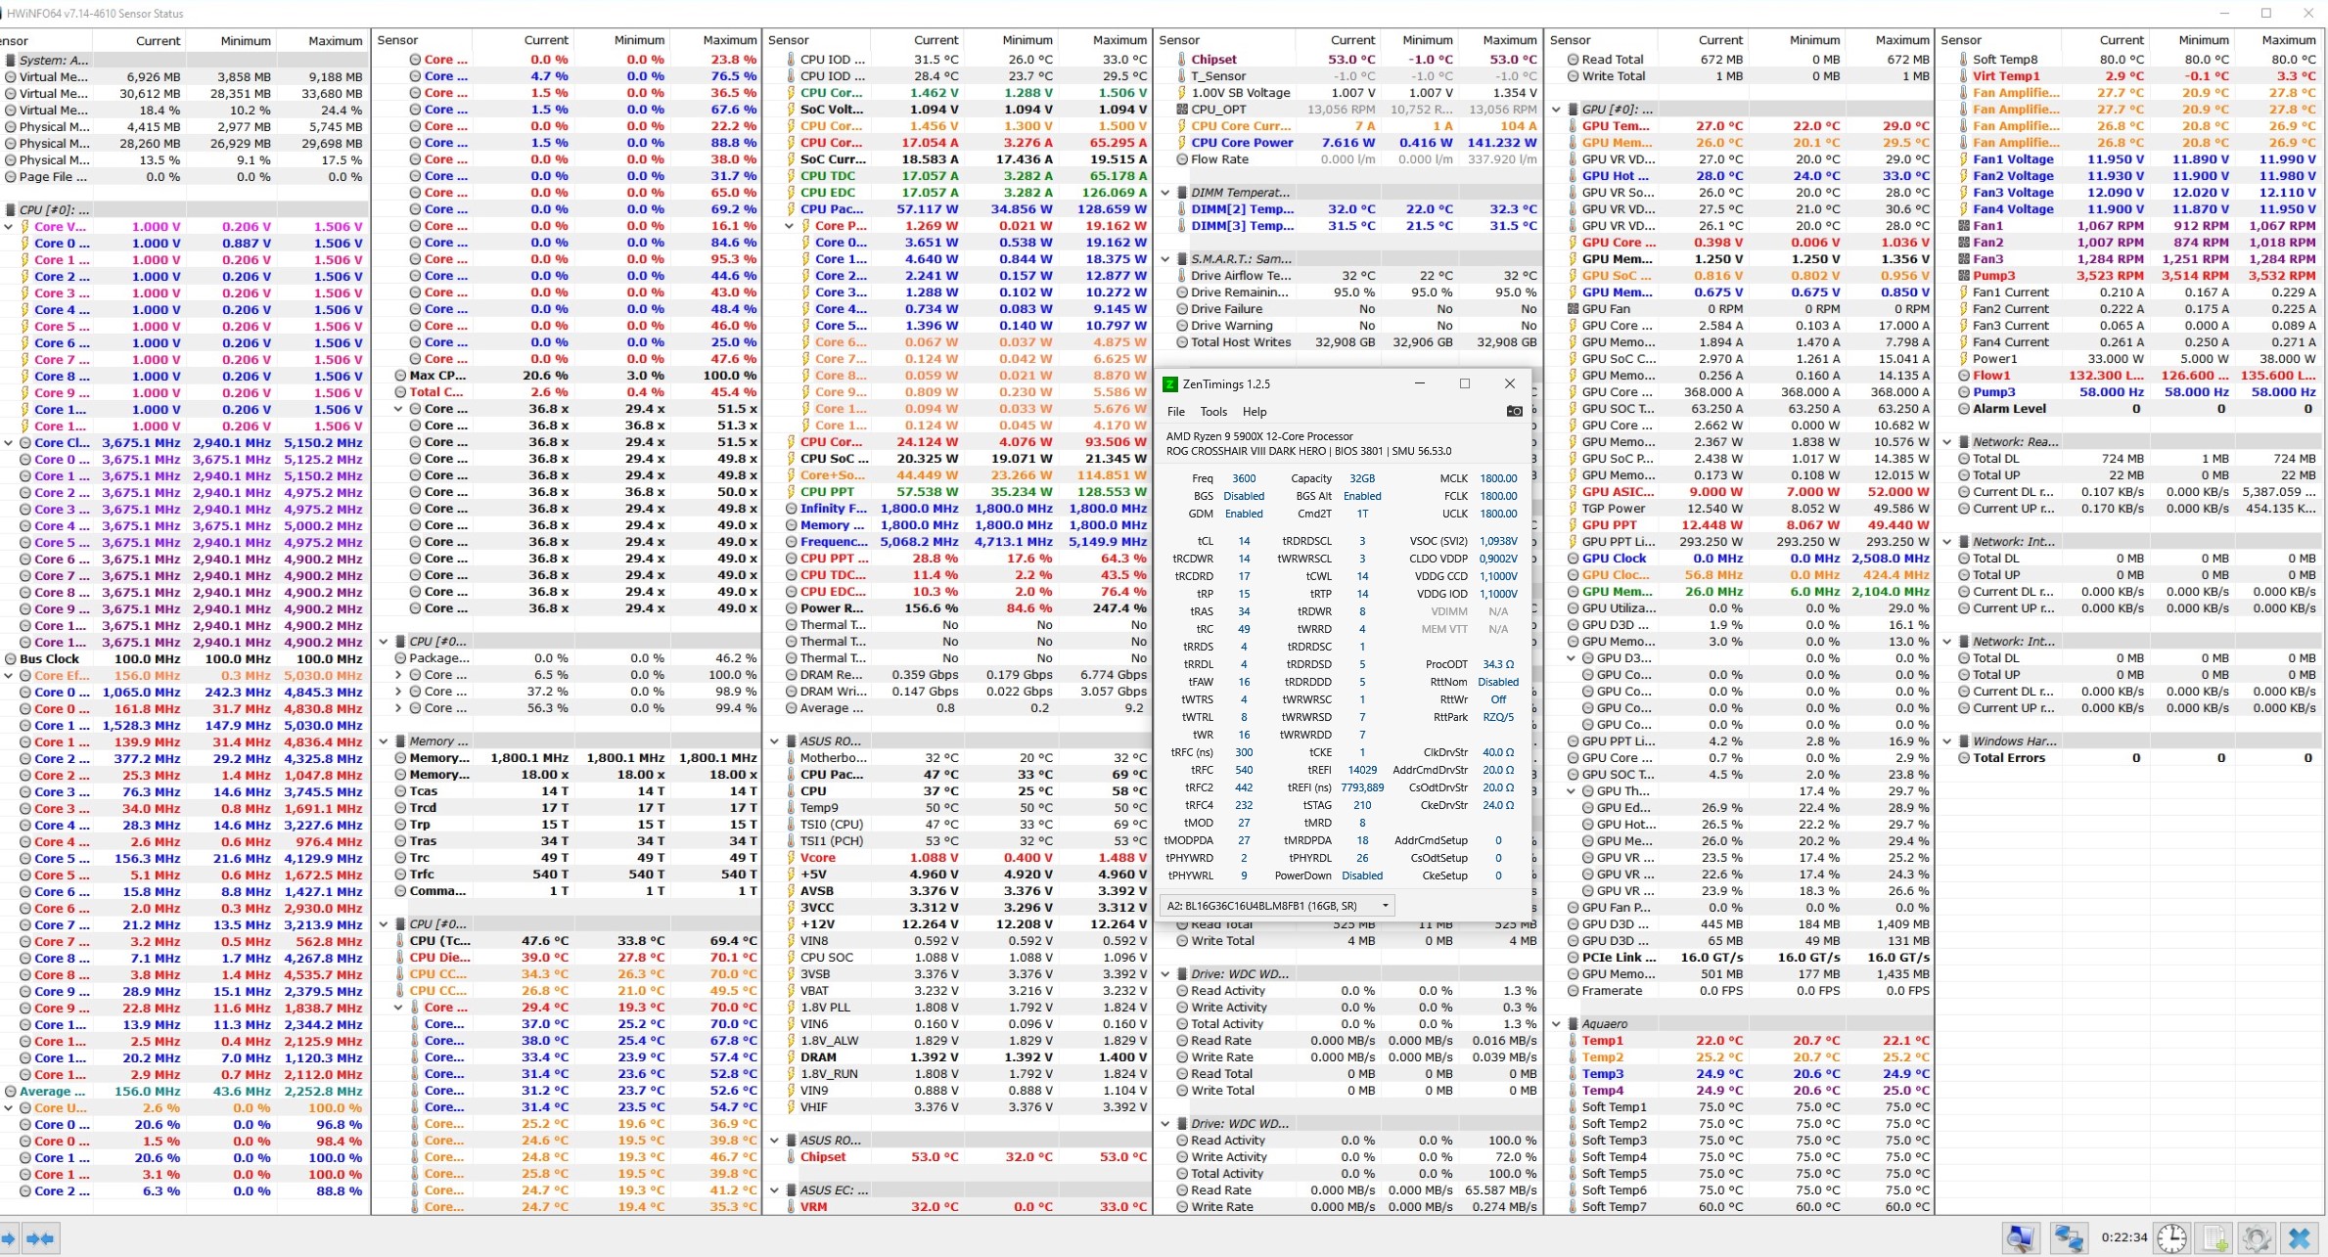Screen dimensions: 2328x1257
Task: Collapse the S.M.A.R.T. Samsung drive group
Action: click(x=1165, y=259)
